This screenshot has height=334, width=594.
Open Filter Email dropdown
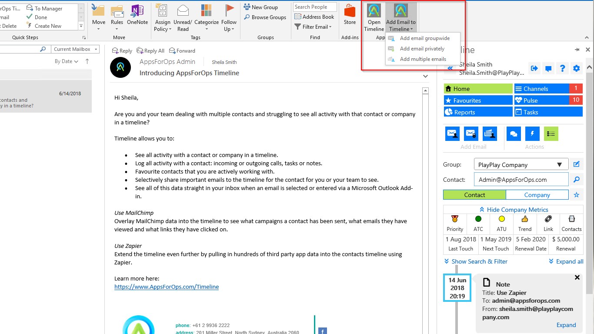pos(313,27)
